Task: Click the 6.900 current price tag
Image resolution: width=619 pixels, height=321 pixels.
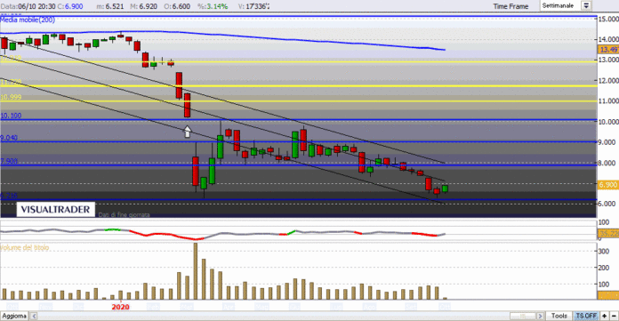Action: click(608, 185)
